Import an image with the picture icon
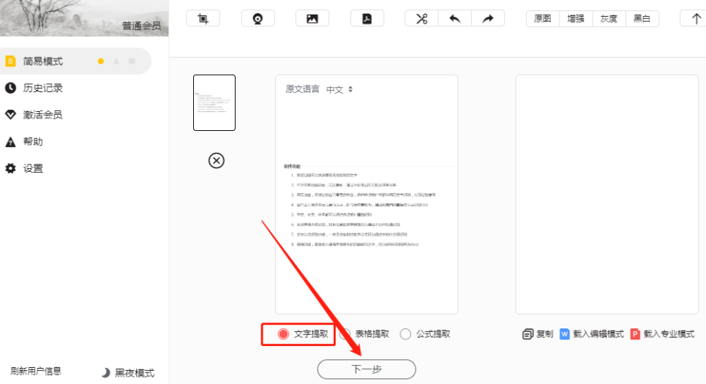The width and height of the screenshot is (706, 384). [x=312, y=18]
